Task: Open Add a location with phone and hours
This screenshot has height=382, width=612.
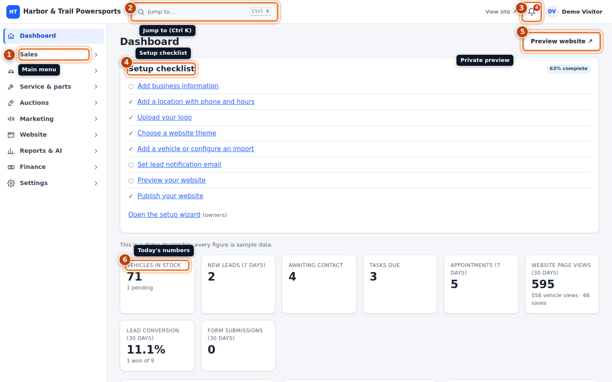Action: click(x=196, y=101)
